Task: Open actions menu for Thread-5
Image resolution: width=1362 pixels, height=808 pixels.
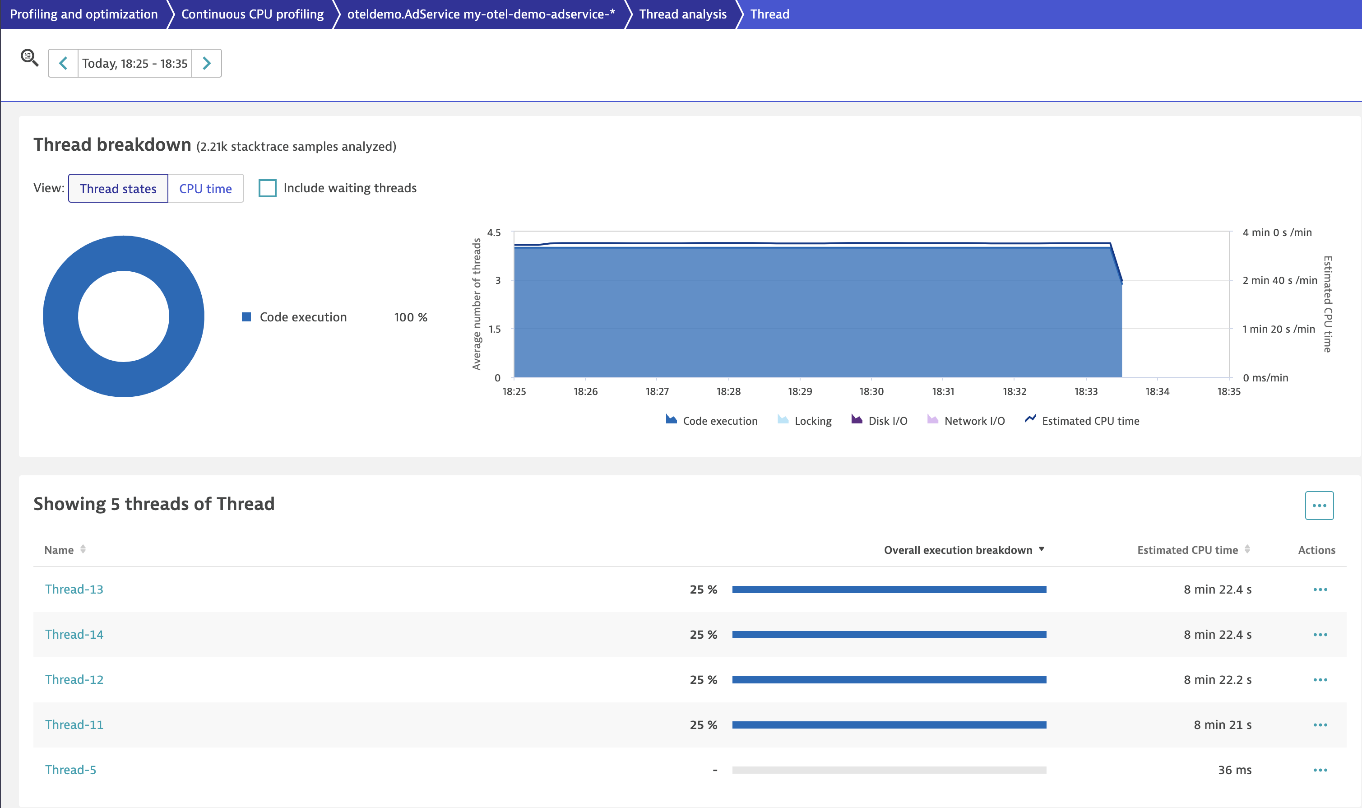Action: 1320,770
